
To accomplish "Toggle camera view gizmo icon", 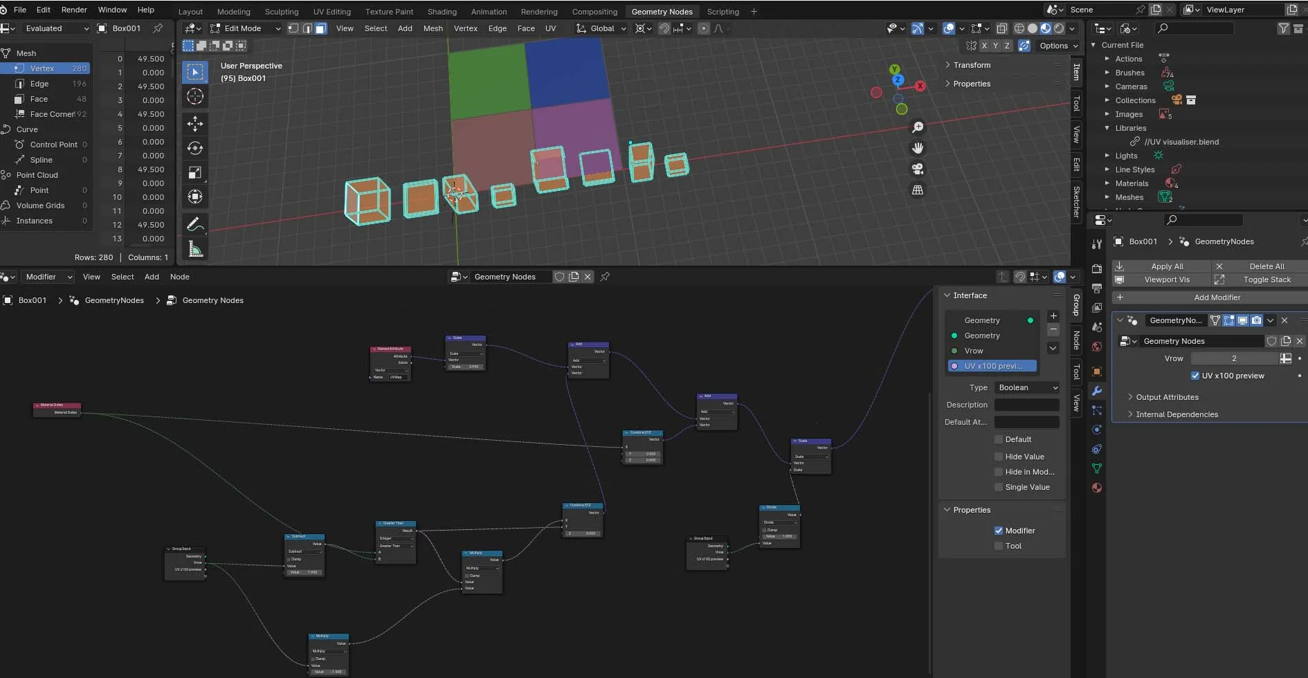I will point(918,169).
